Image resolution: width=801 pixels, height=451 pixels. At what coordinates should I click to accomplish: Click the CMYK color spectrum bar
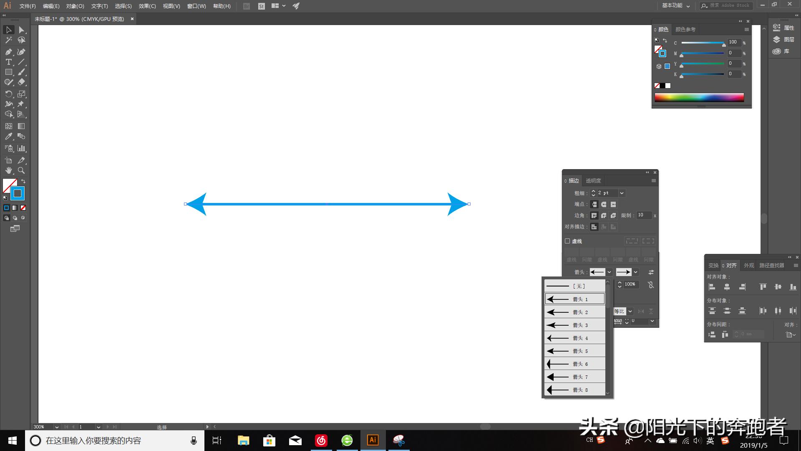point(699,98)
